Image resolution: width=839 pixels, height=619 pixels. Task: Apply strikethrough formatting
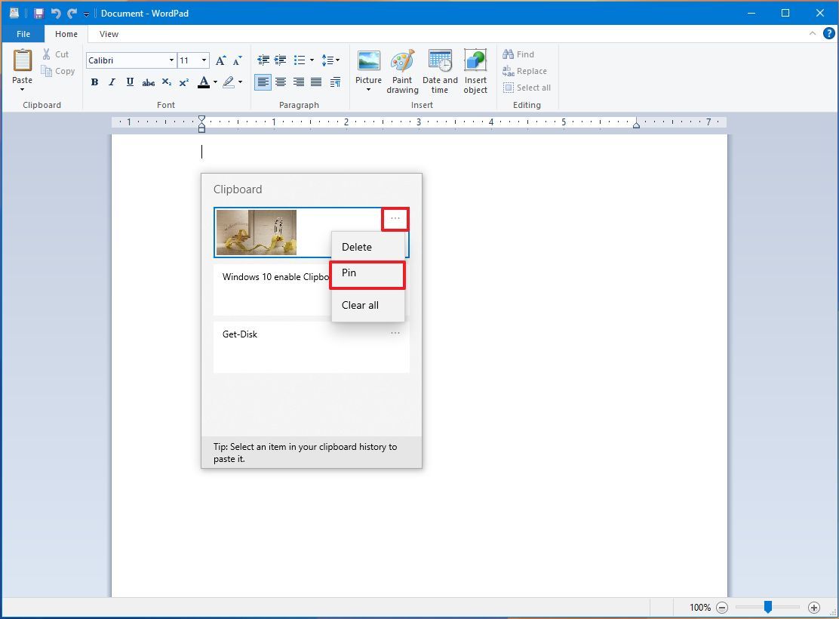(149, 82)
